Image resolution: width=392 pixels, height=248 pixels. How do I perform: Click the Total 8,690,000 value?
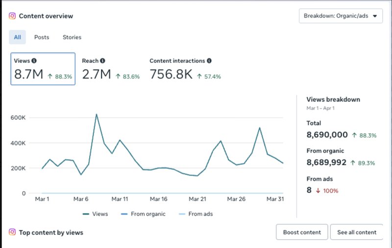coord(327,135)
